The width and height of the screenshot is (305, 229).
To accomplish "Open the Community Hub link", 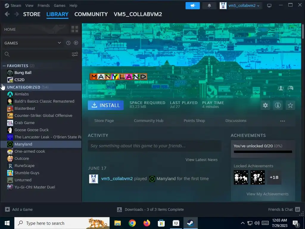I will [x=149, y=121].
